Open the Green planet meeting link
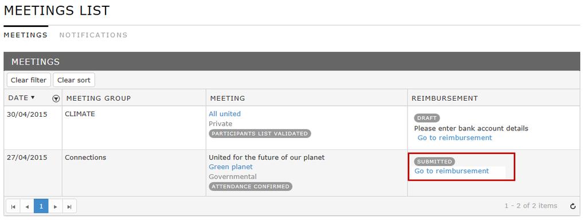The height and width of the screenshot is (222, 587). pos(230,167)
